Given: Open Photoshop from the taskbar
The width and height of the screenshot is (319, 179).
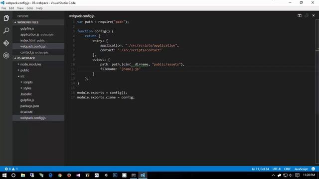Looking at the screenshot, I should 115,175.
